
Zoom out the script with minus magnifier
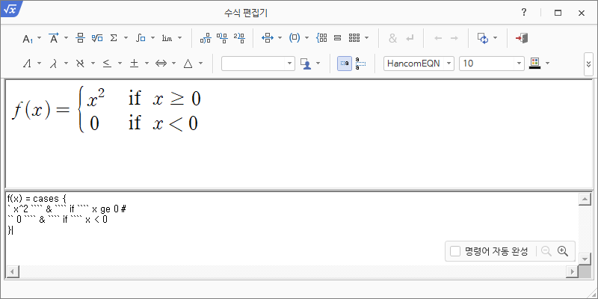(546, 251)
